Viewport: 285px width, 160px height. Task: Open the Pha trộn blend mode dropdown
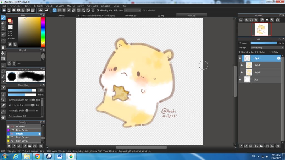[267, 47]
